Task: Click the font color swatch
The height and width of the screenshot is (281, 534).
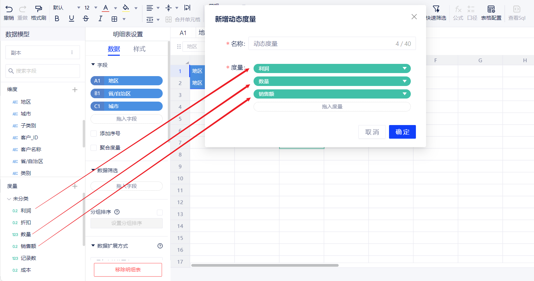Action: click(106, 8)
